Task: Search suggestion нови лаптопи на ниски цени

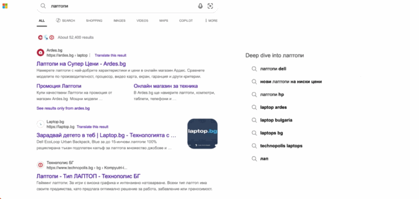Action: (291, 82)
